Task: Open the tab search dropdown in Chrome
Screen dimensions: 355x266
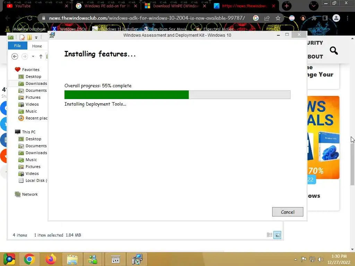Action: click(313, 6)
